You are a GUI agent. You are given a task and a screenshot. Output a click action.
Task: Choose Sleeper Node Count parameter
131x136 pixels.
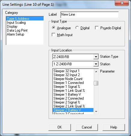[73, 79]
